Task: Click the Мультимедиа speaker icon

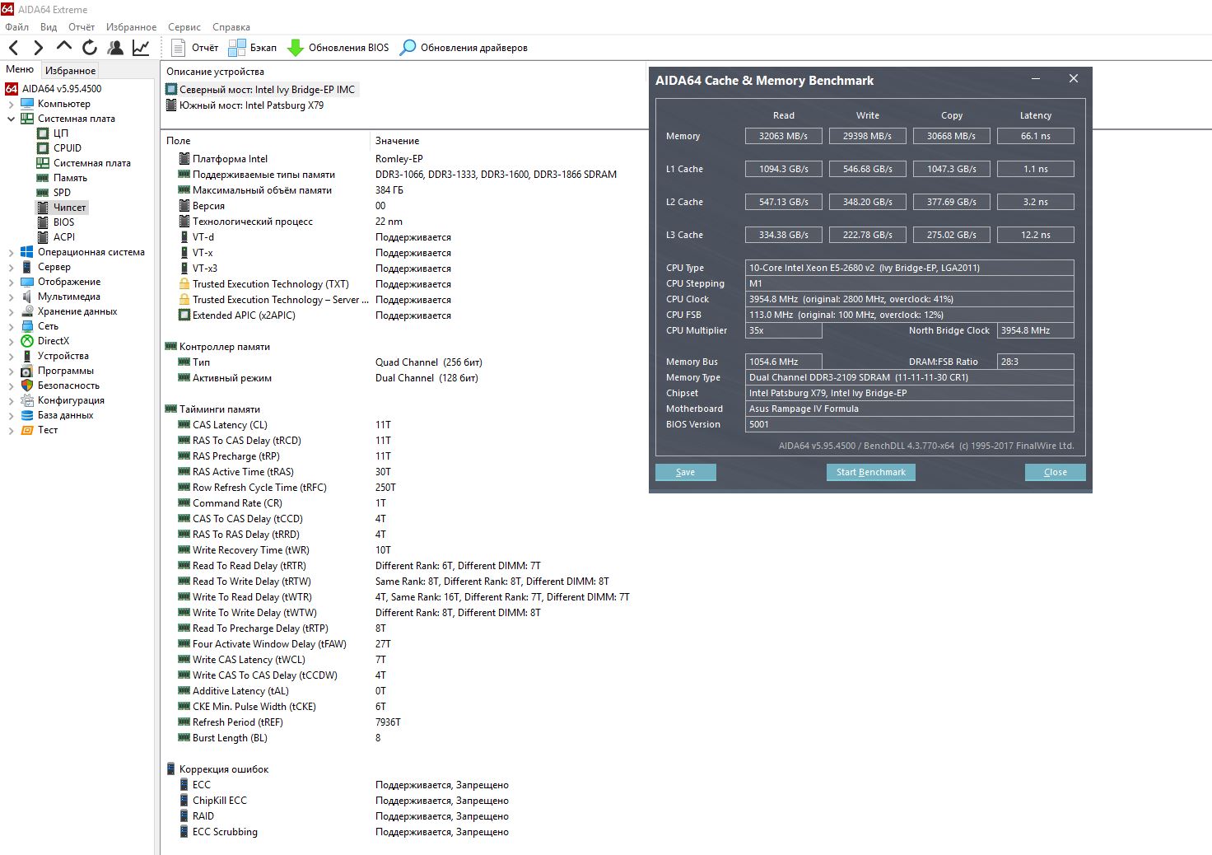Action: [x=27, y=297]
